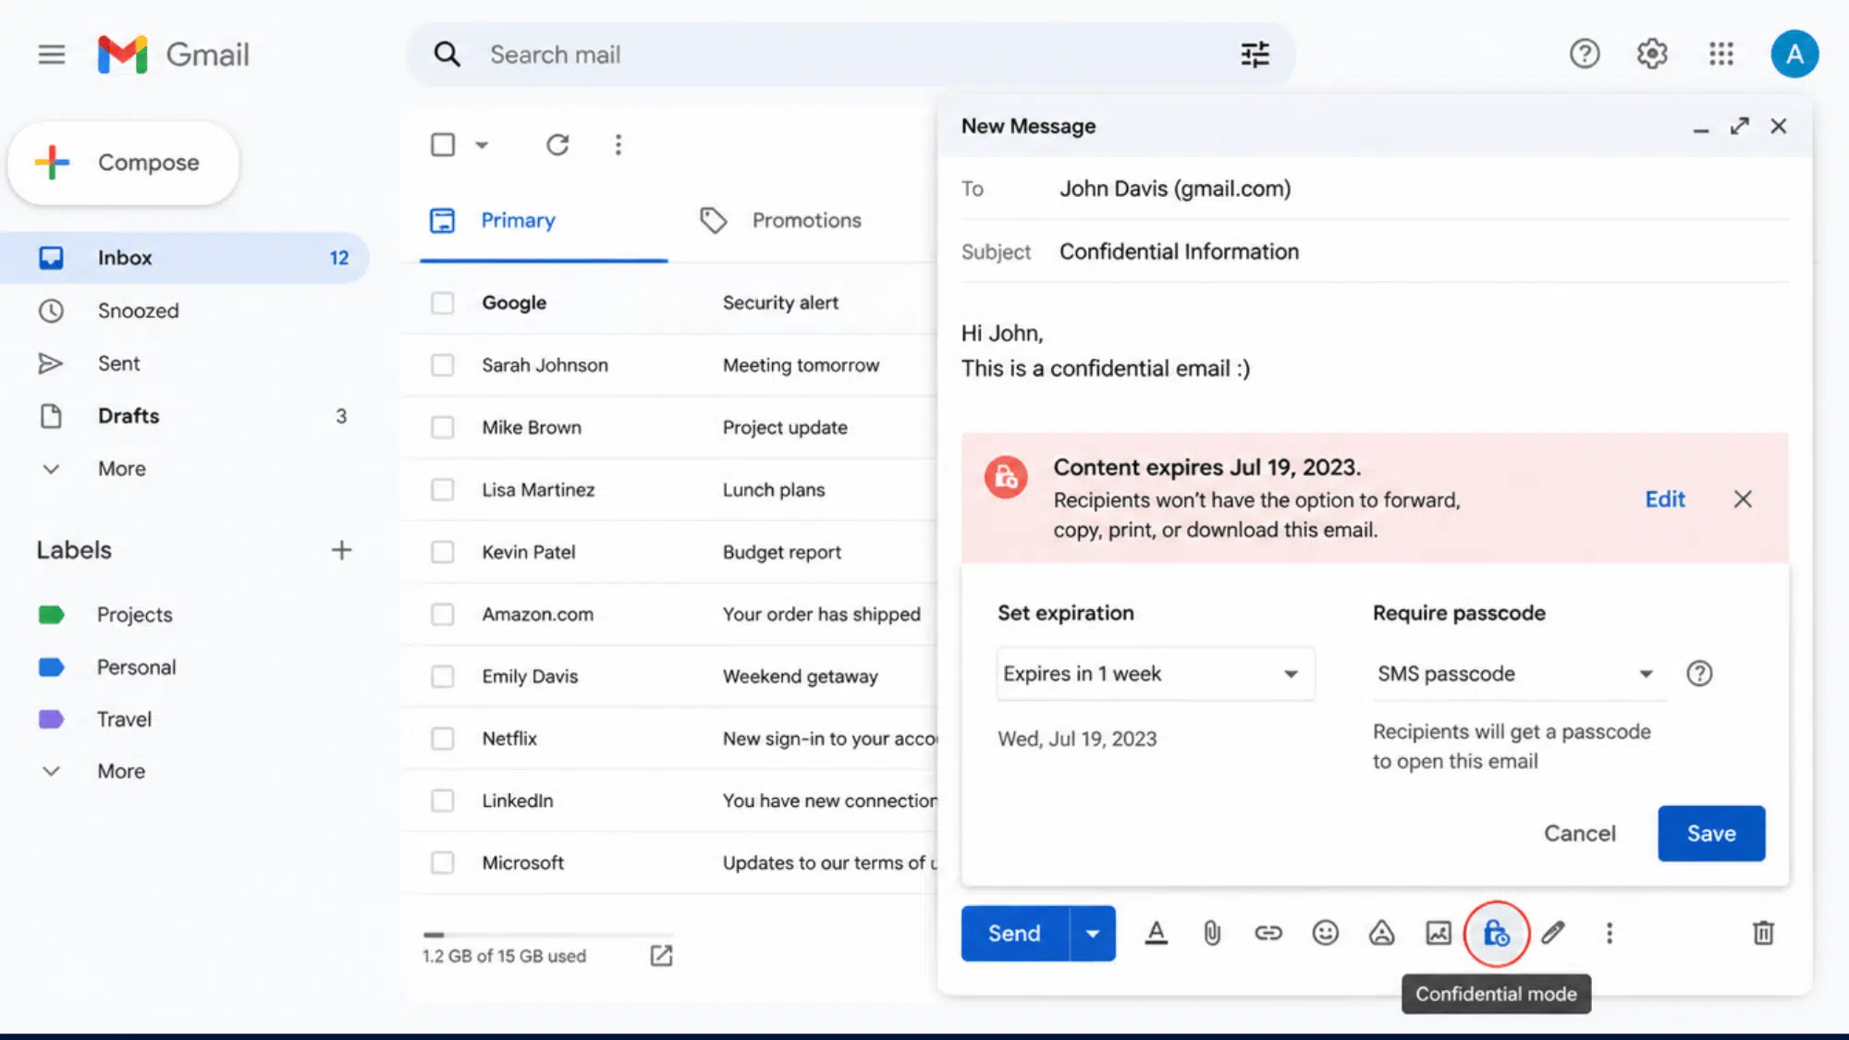Insert signature pen icon
Viewport: 1849px width, 1040px height.
(1553, 934)
